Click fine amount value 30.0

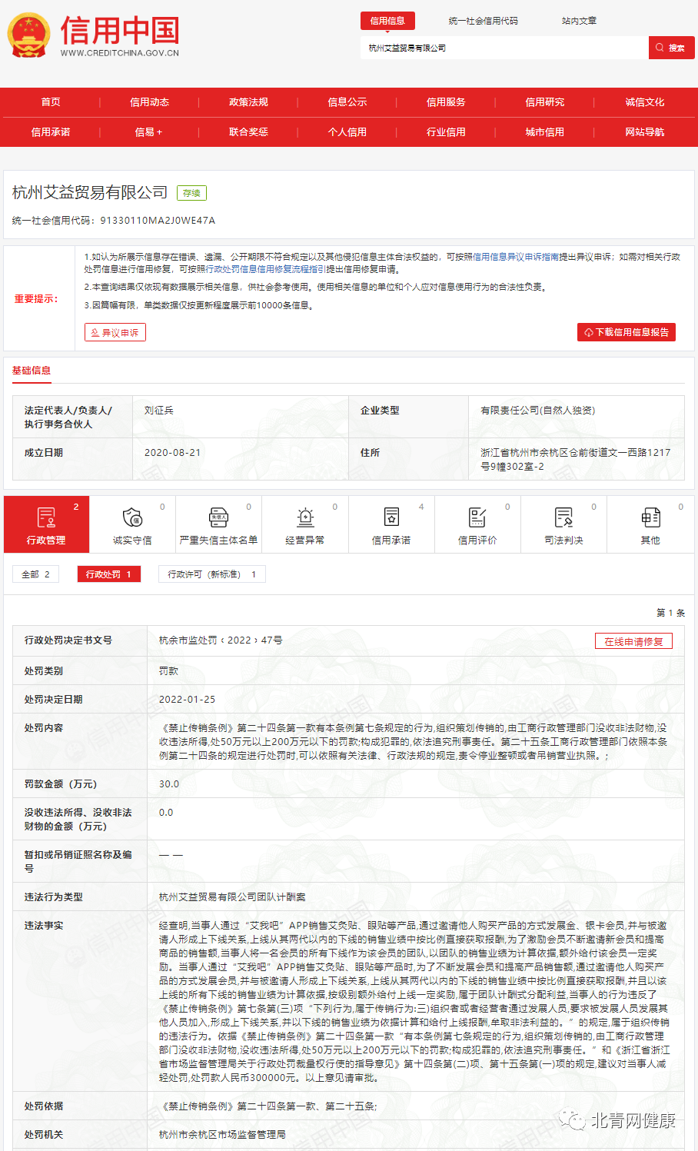pyautogui.click(x=169, y=784)
